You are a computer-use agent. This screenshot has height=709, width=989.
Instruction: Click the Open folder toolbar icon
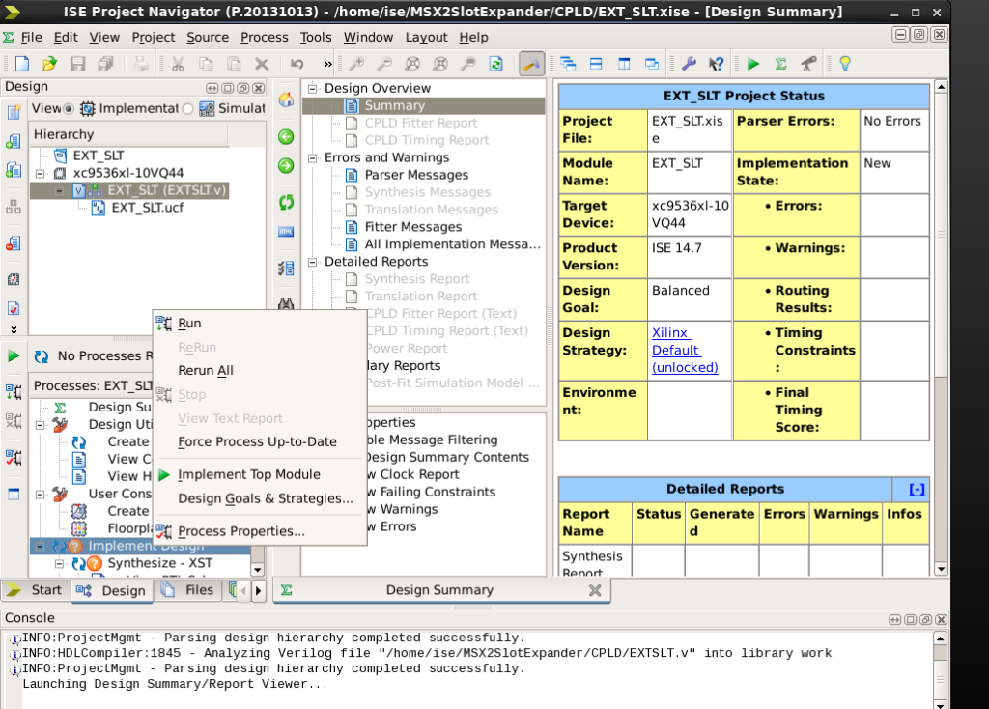click(x=49, y=64)
